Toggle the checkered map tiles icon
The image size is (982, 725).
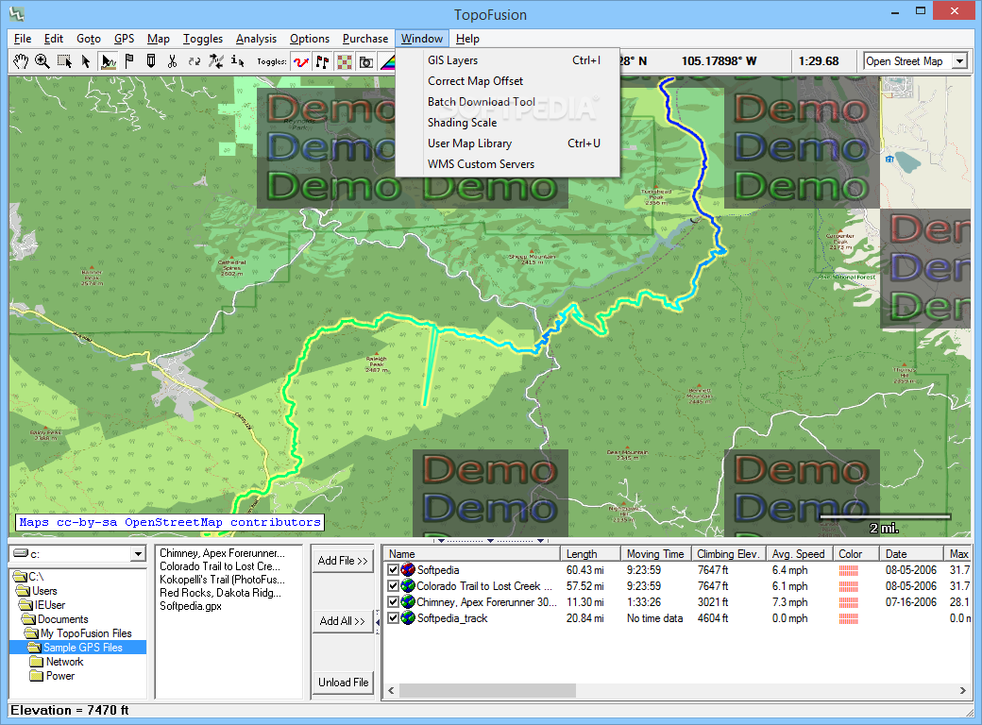345,61
